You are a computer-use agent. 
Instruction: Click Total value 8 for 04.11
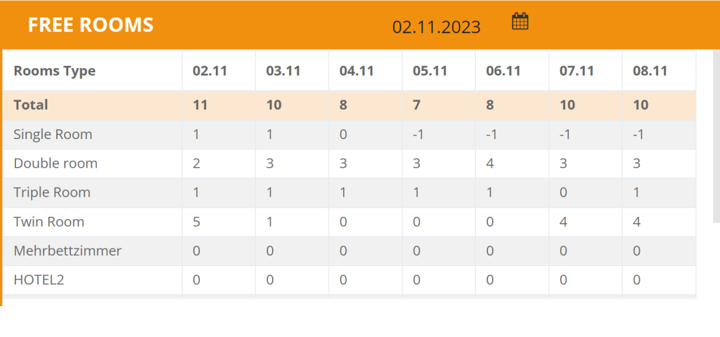tap(343, 105)
